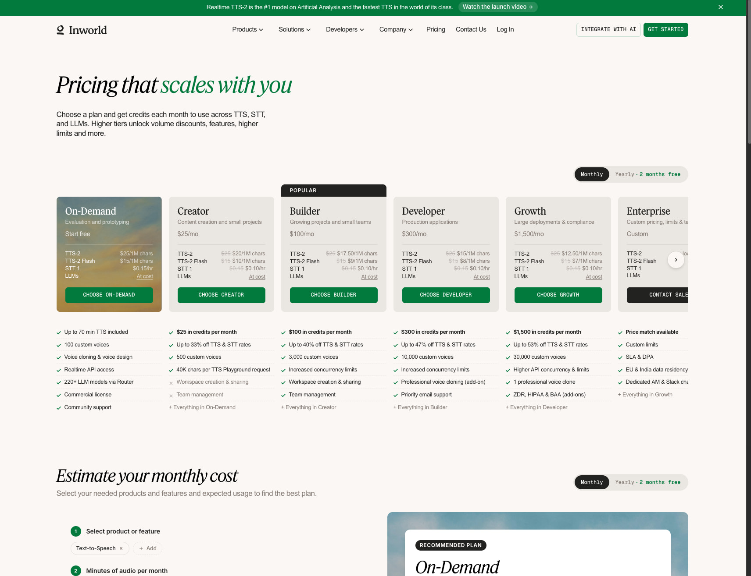751x576 pixels.
Task: Click At cost link in Creator card
Action: point(257,277)
